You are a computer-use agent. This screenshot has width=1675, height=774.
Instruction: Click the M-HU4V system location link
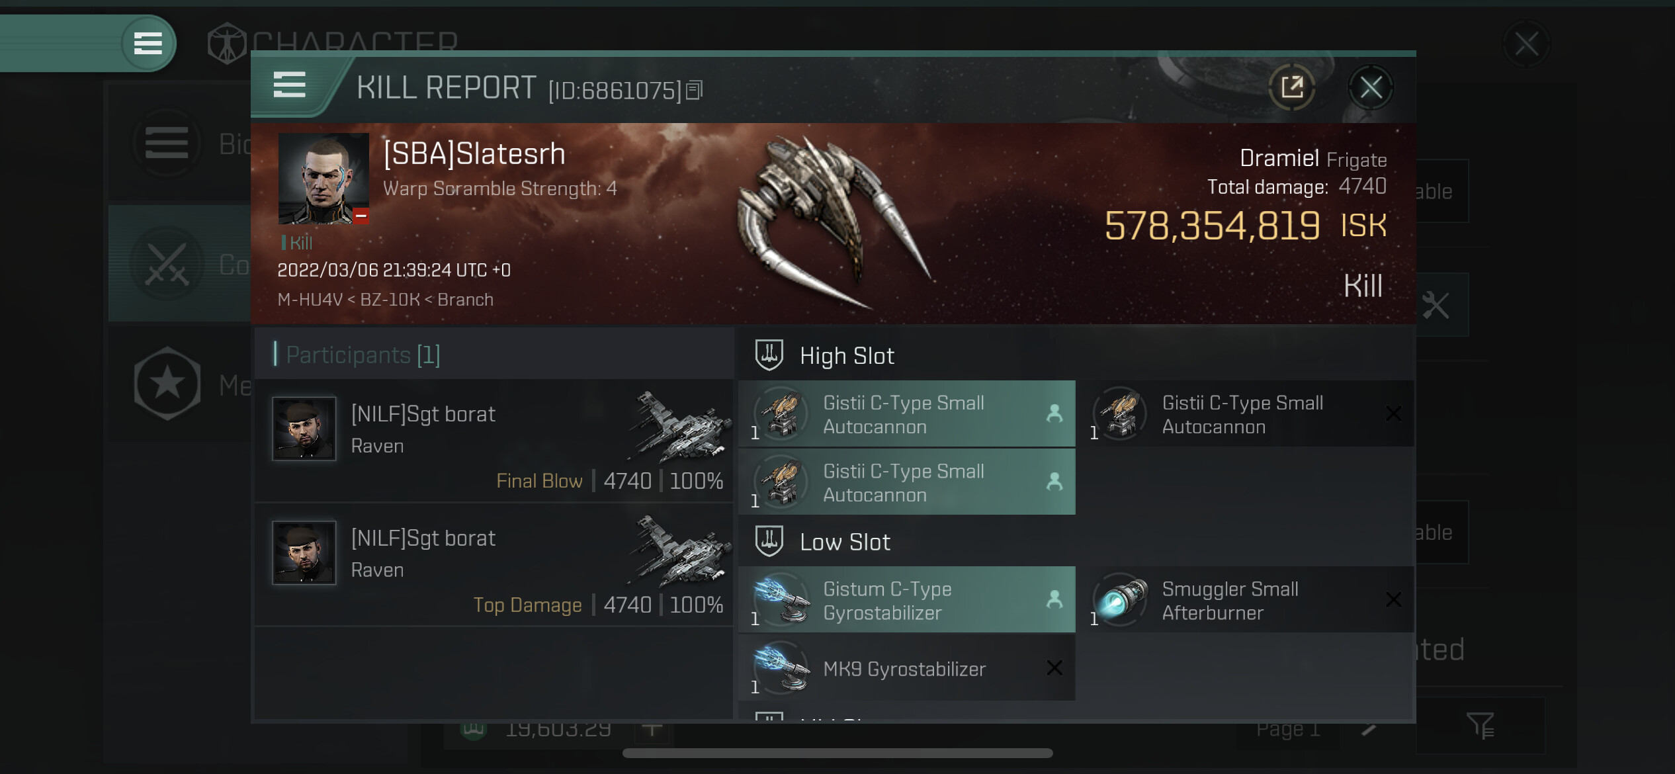pyautogui.click(x=310, y=300)
